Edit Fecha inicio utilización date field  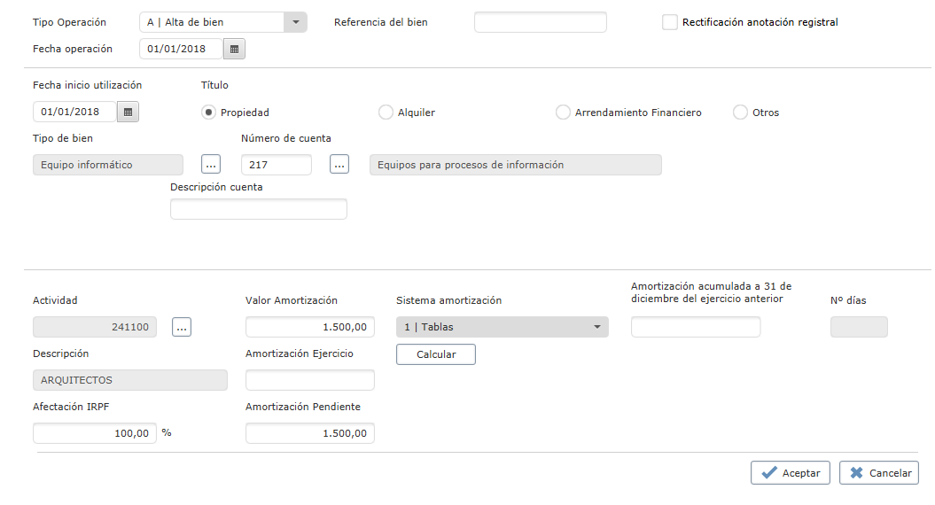click(74, 112)
